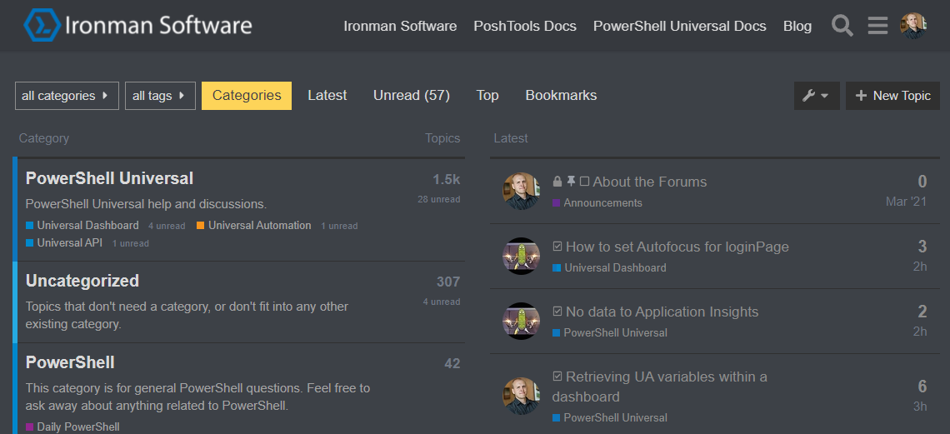
Task: Click Universal Dashboard tag under Autofocus topic
Action: [x=615, y=267]
